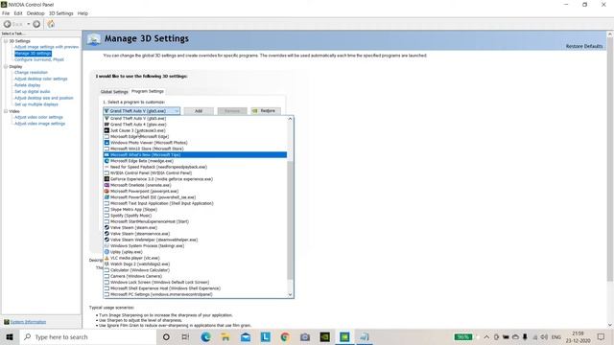Open Google Chrome from the taskbar

285,336
